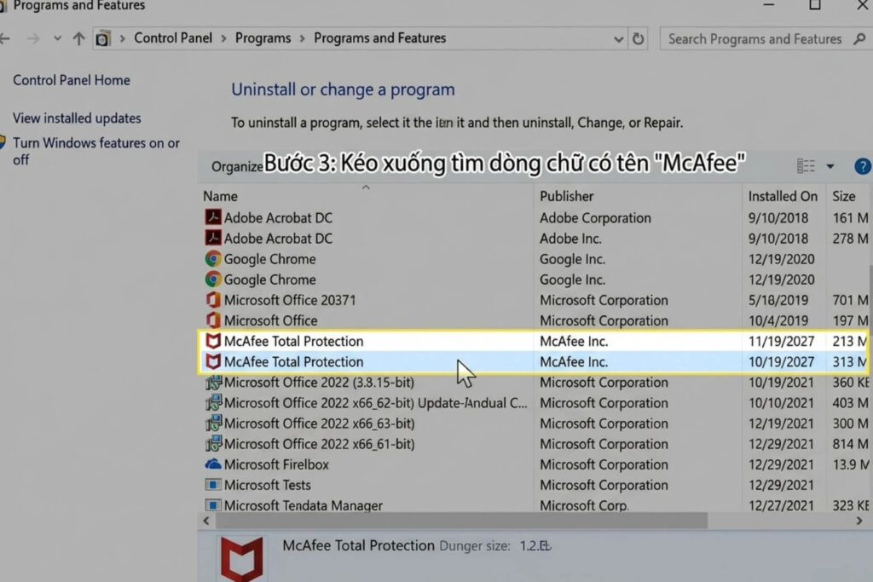Sort by the Size column header
This screenshot has height=582, width=873.
[843, 196]
